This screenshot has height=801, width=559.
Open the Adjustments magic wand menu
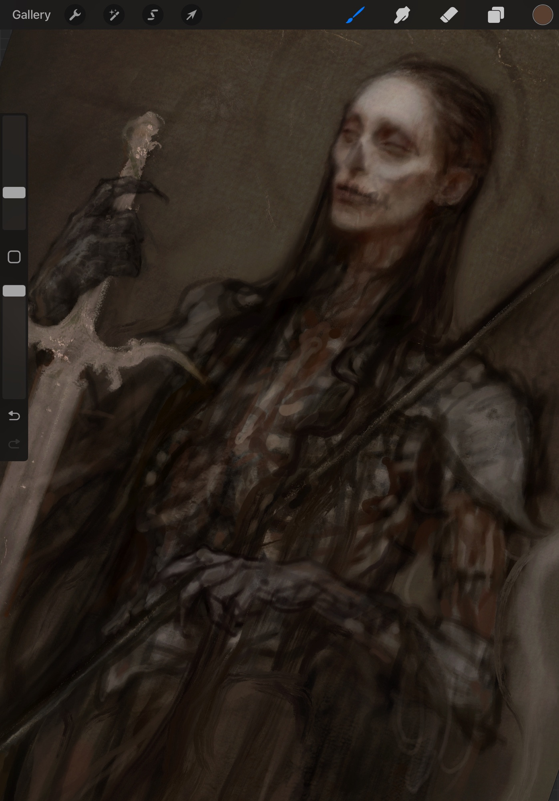point(114,15)
